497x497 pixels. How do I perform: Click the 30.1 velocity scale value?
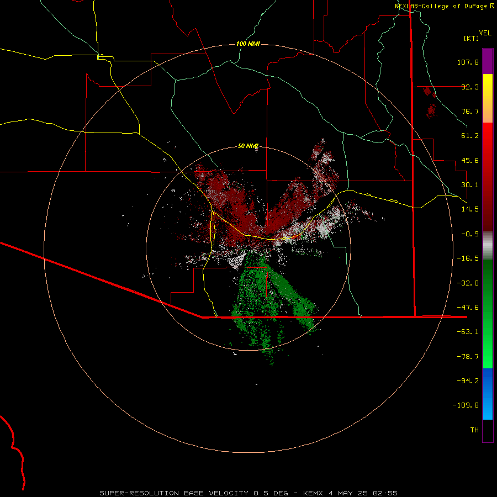[470, 185]
